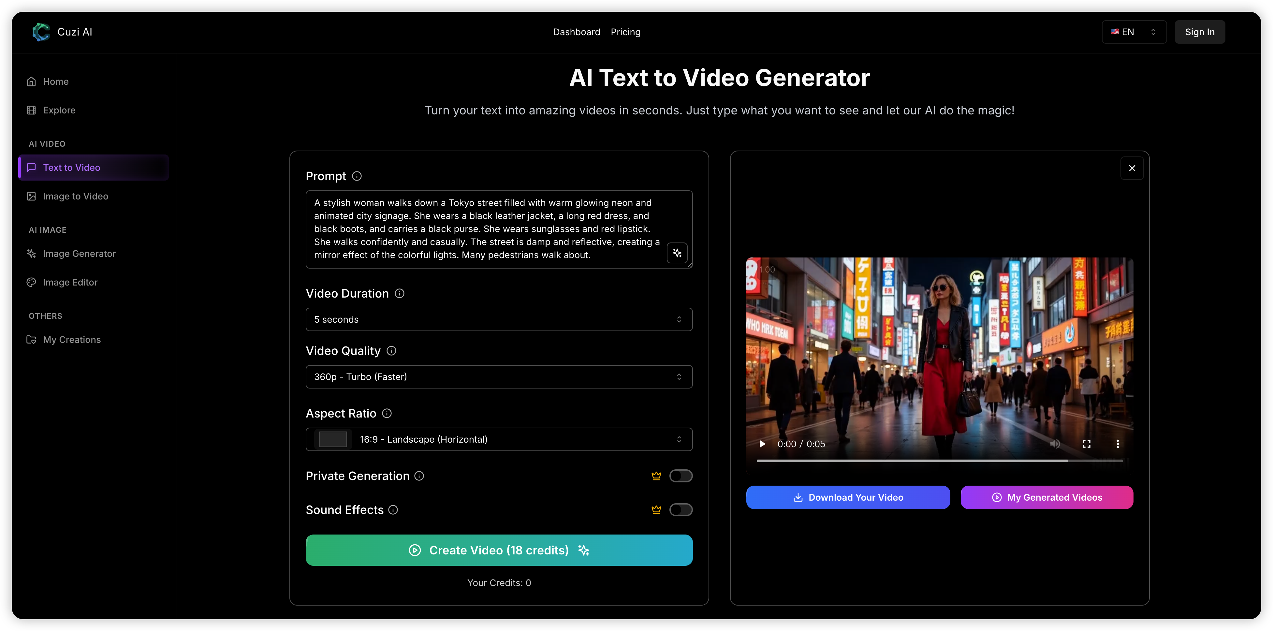1273x631 pixels.
Task: Click the Prompt info icon
Action: (357, 176)
